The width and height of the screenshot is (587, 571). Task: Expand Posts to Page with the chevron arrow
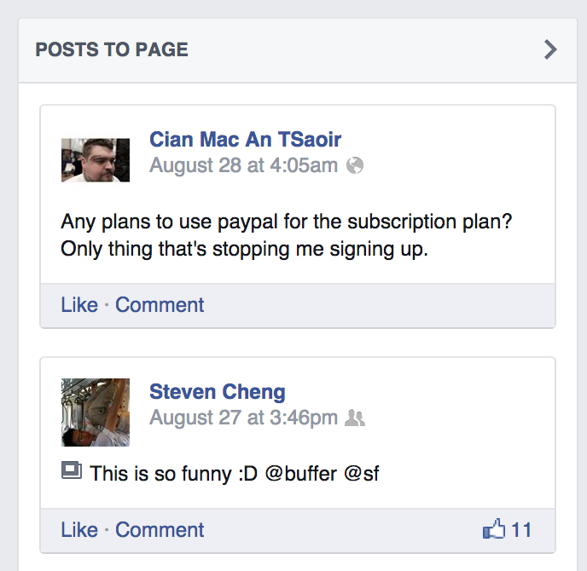click(x=550, y=49)
